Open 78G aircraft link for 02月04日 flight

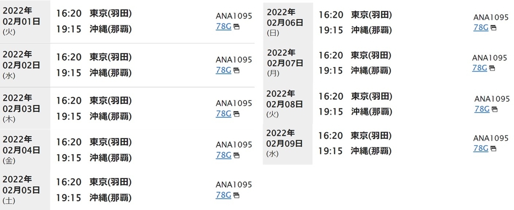point(223,155)
